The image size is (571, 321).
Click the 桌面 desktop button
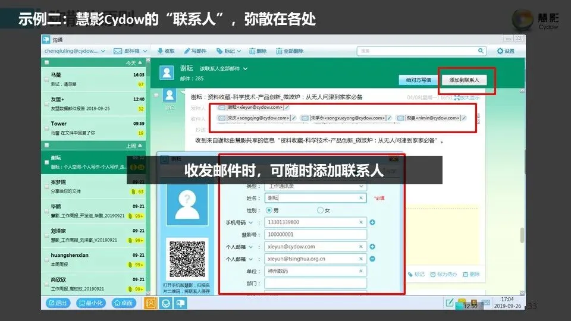click(x=124, y=303)
